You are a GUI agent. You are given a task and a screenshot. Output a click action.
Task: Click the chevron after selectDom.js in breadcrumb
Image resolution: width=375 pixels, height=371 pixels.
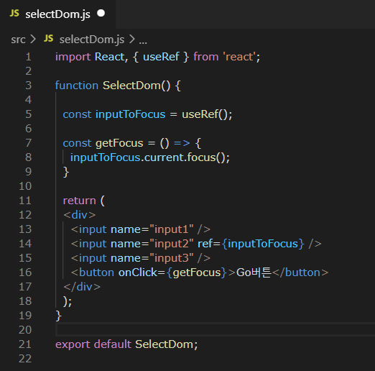pos(132,40)
